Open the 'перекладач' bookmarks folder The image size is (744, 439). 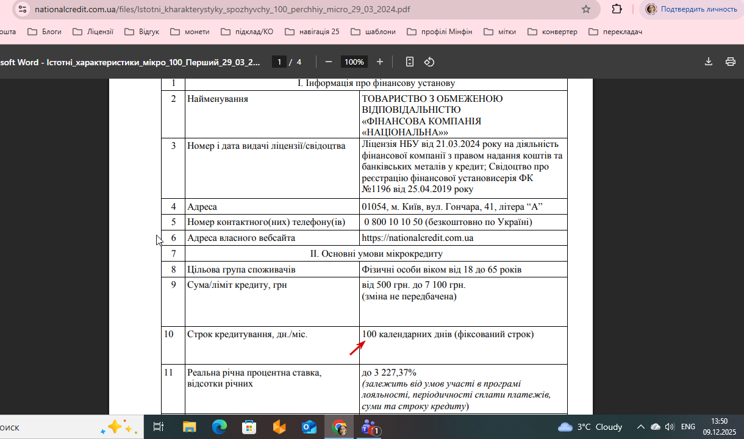[x=615, y=32]
